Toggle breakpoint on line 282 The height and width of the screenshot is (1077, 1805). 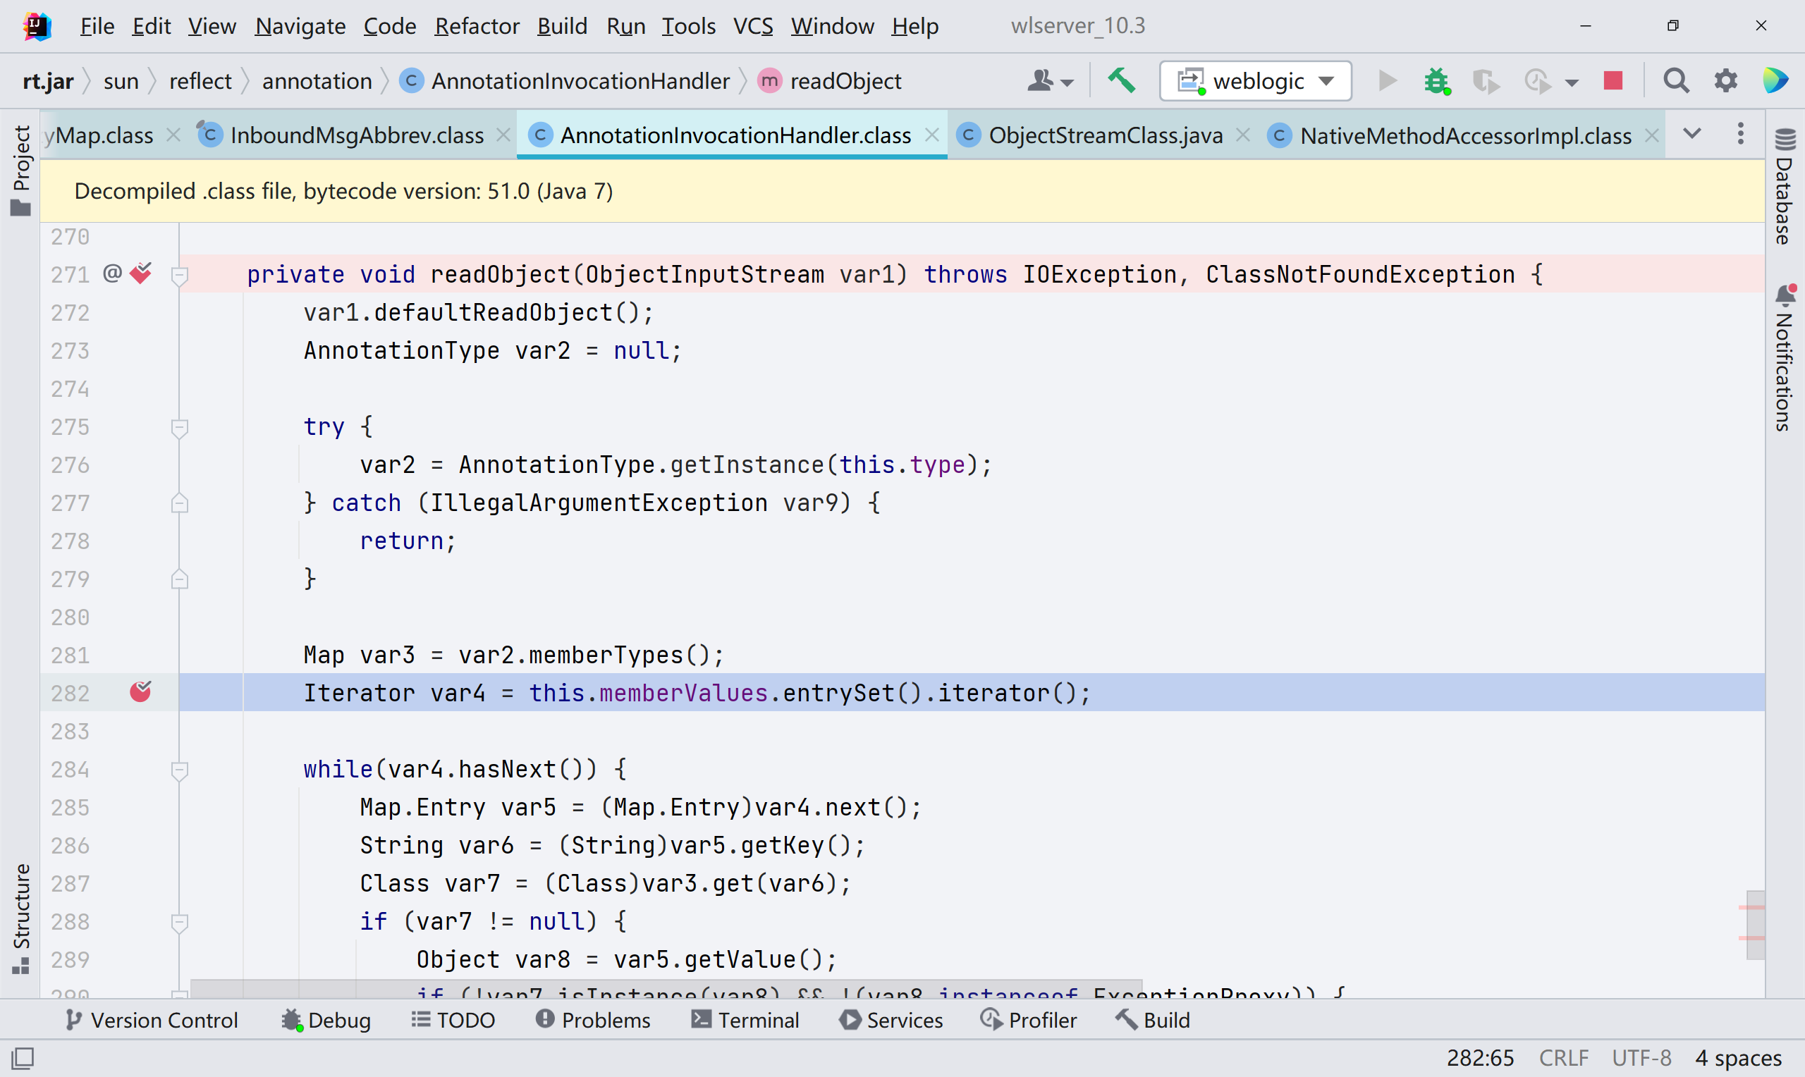coord(140,692)
